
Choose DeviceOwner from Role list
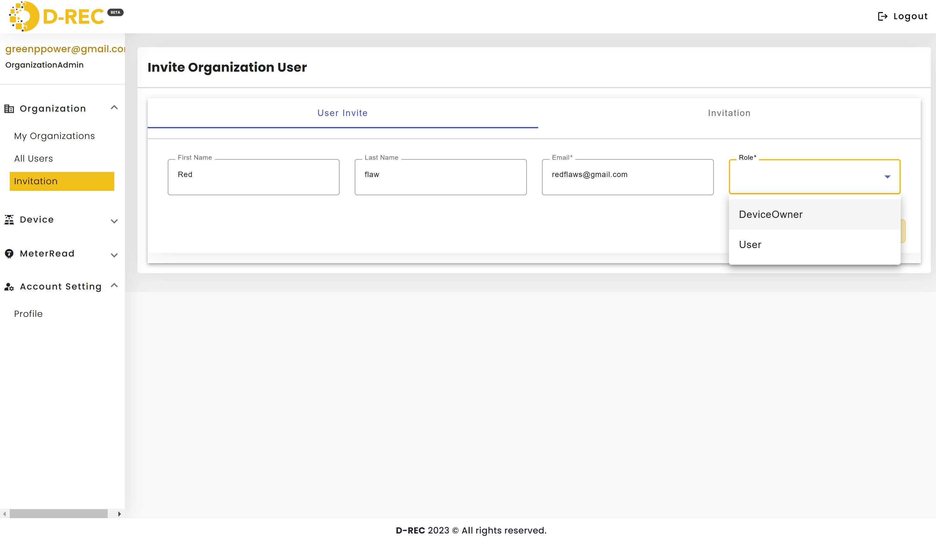click(815, 214)
